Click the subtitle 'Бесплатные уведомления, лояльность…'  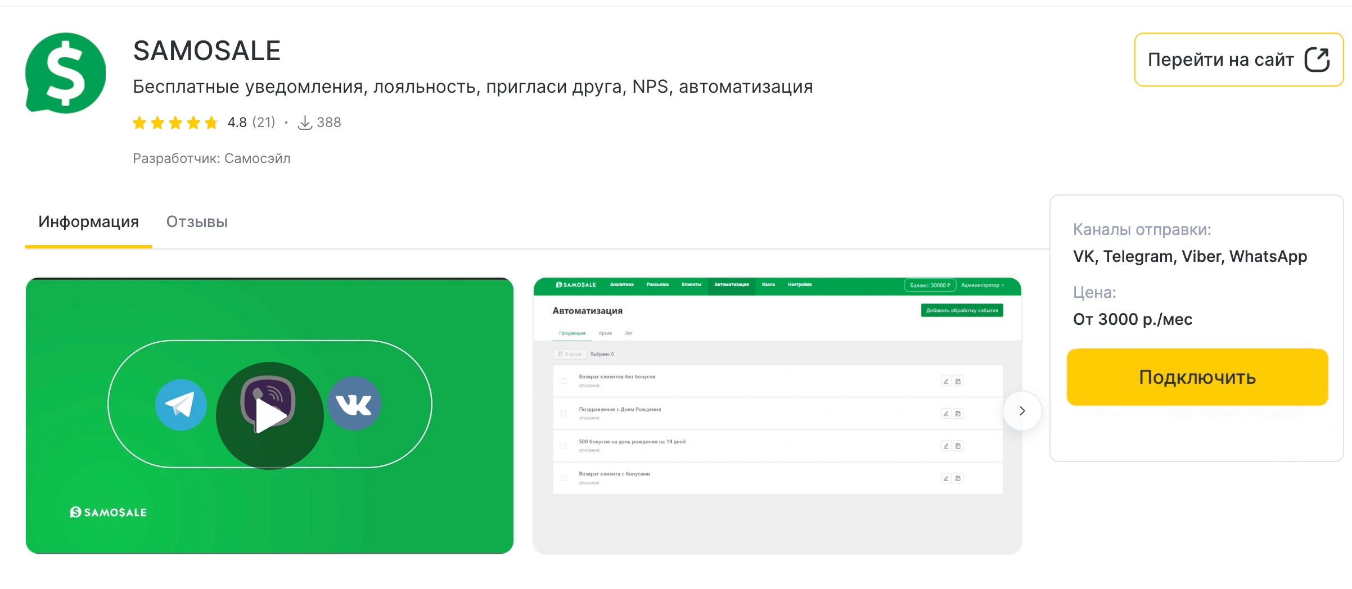[x=473, y=87]
